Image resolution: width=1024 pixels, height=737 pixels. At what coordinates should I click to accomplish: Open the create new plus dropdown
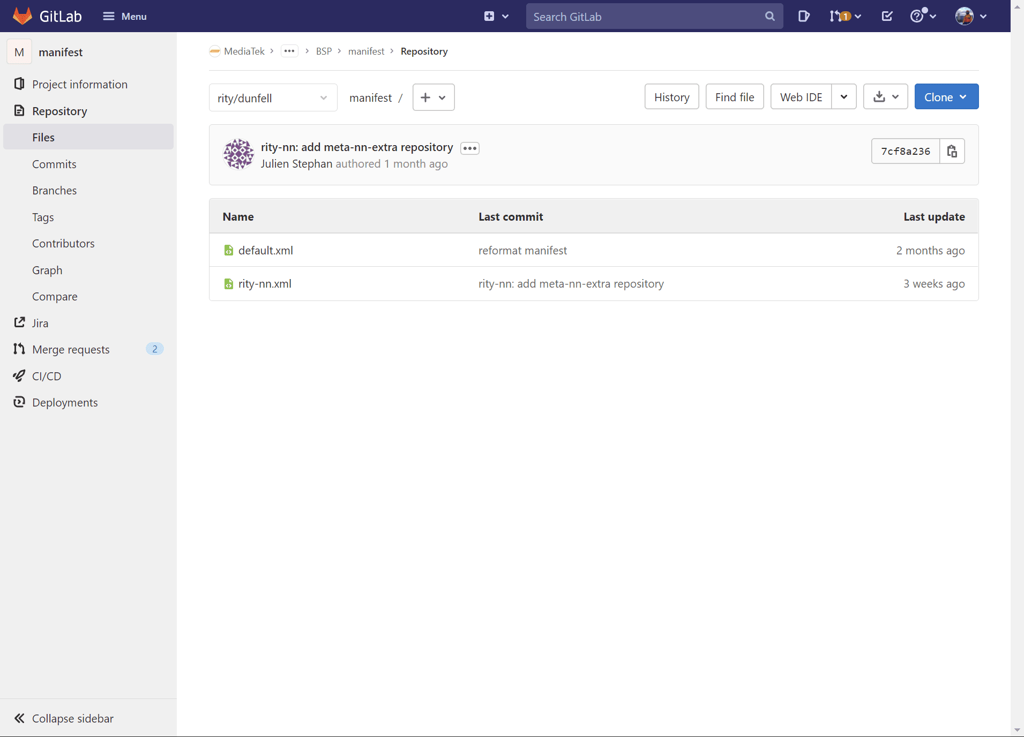496,16
